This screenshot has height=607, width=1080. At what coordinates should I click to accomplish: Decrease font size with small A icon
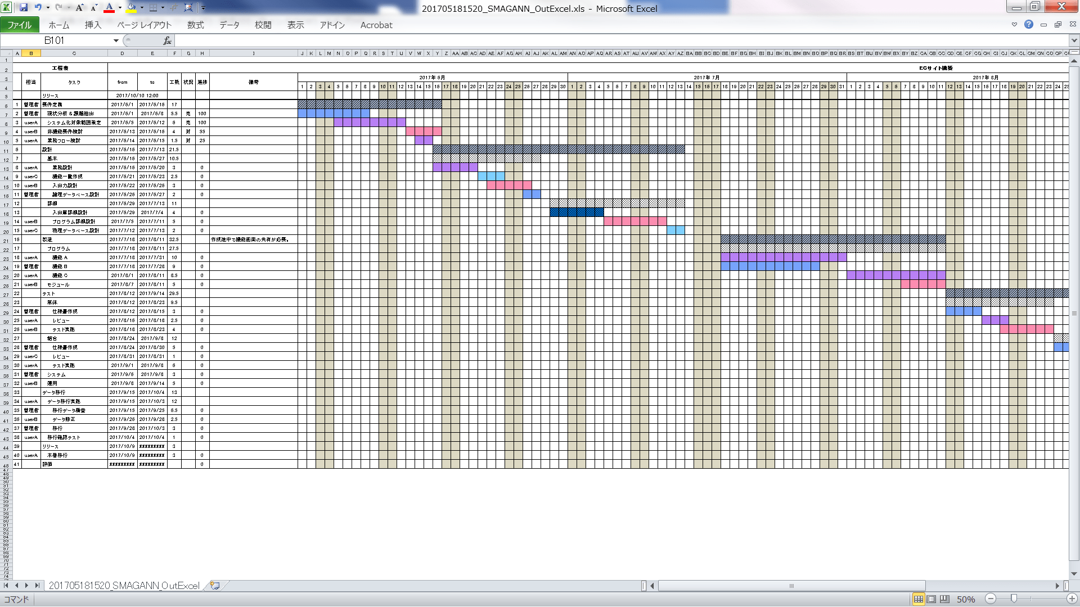click(94, 8)
